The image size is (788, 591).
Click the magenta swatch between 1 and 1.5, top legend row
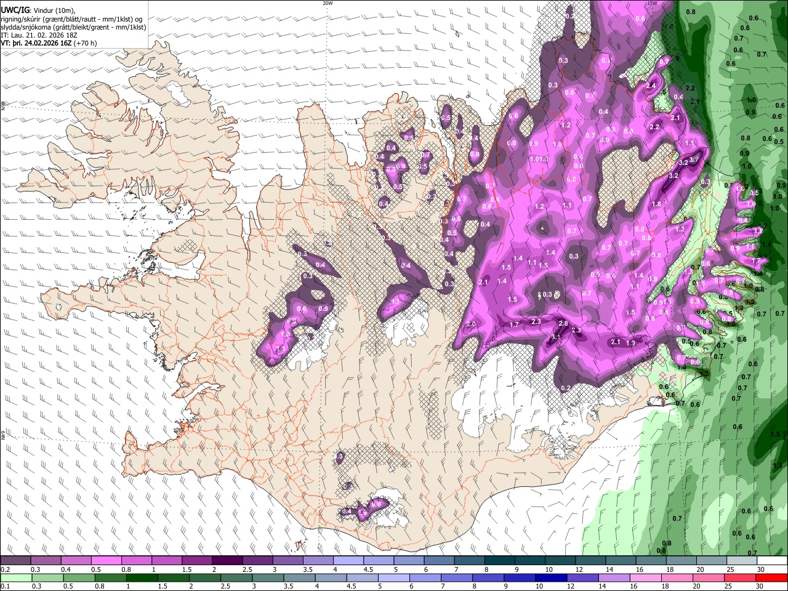pyautogui.click(x=167, y=561)
